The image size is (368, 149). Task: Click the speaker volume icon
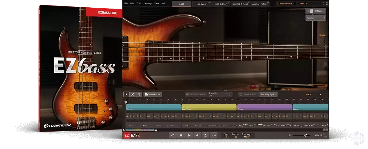coord(289,135)
